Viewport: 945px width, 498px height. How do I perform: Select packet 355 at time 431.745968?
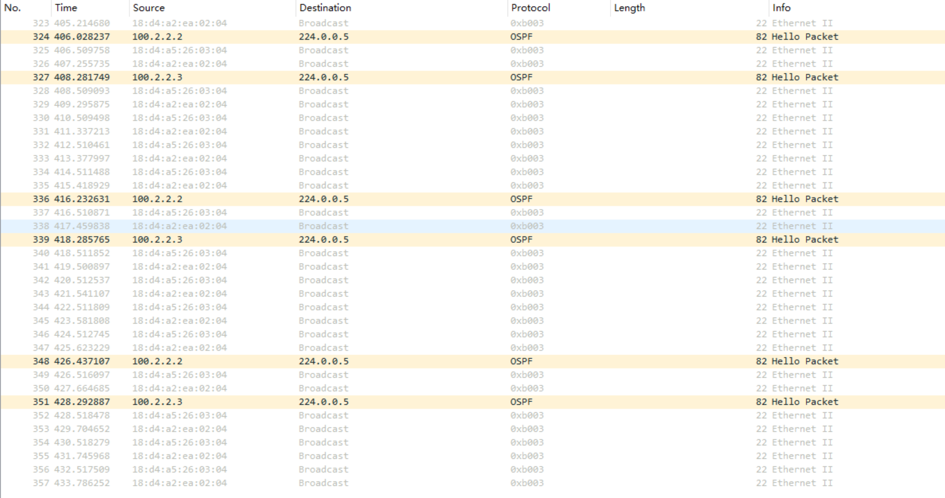(x=472, y=456)
